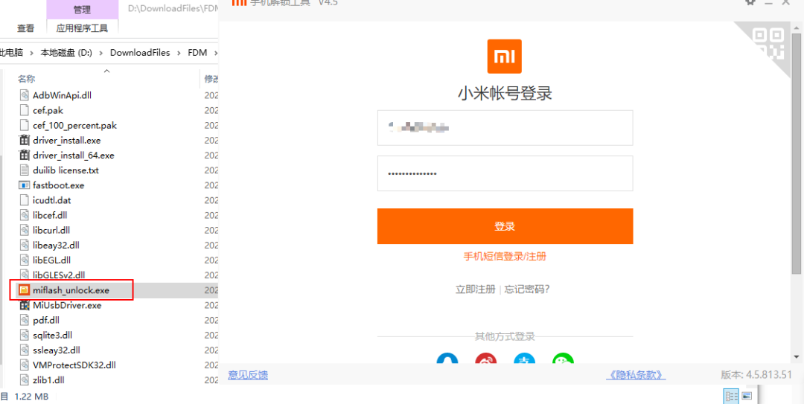
Task: Open the 意见反馈 link
Action: click(248, 375)
